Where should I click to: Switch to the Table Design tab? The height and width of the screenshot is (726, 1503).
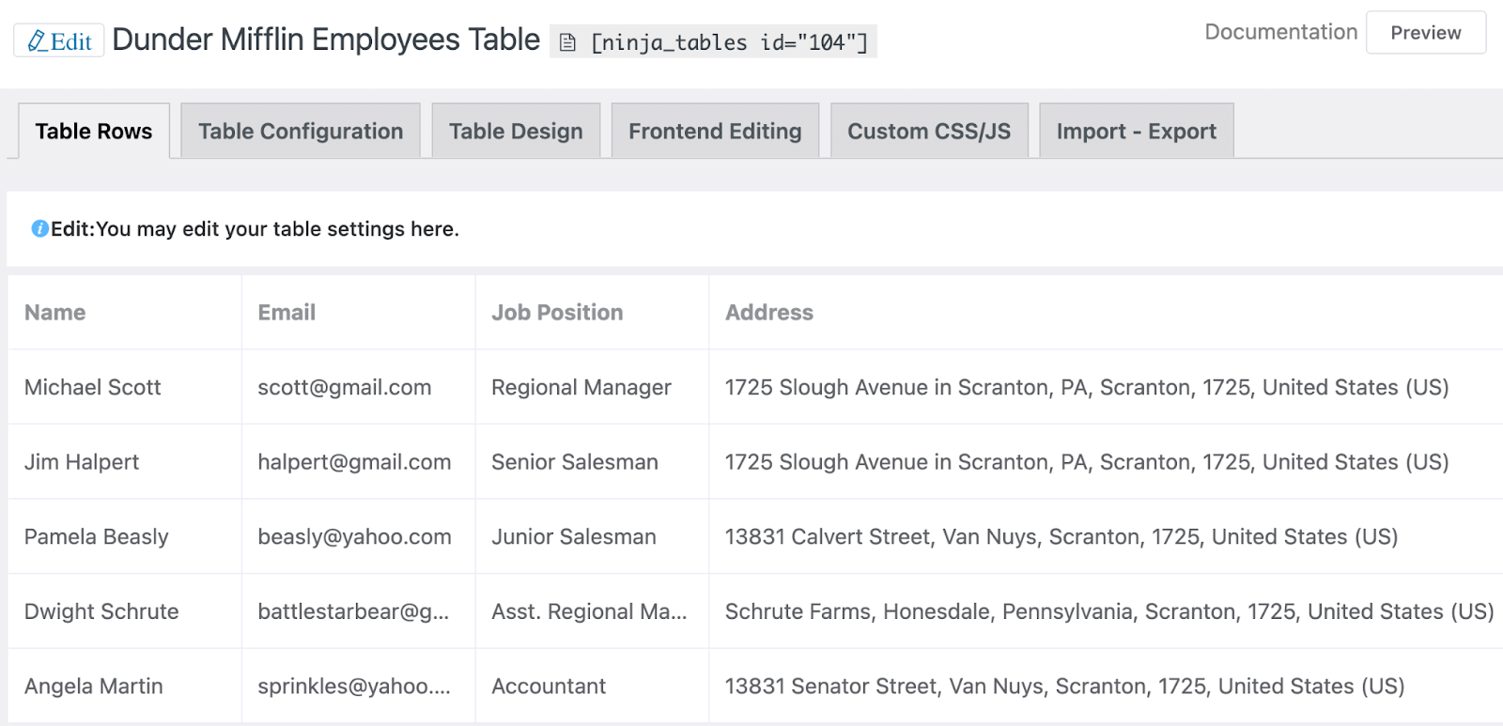516,131
